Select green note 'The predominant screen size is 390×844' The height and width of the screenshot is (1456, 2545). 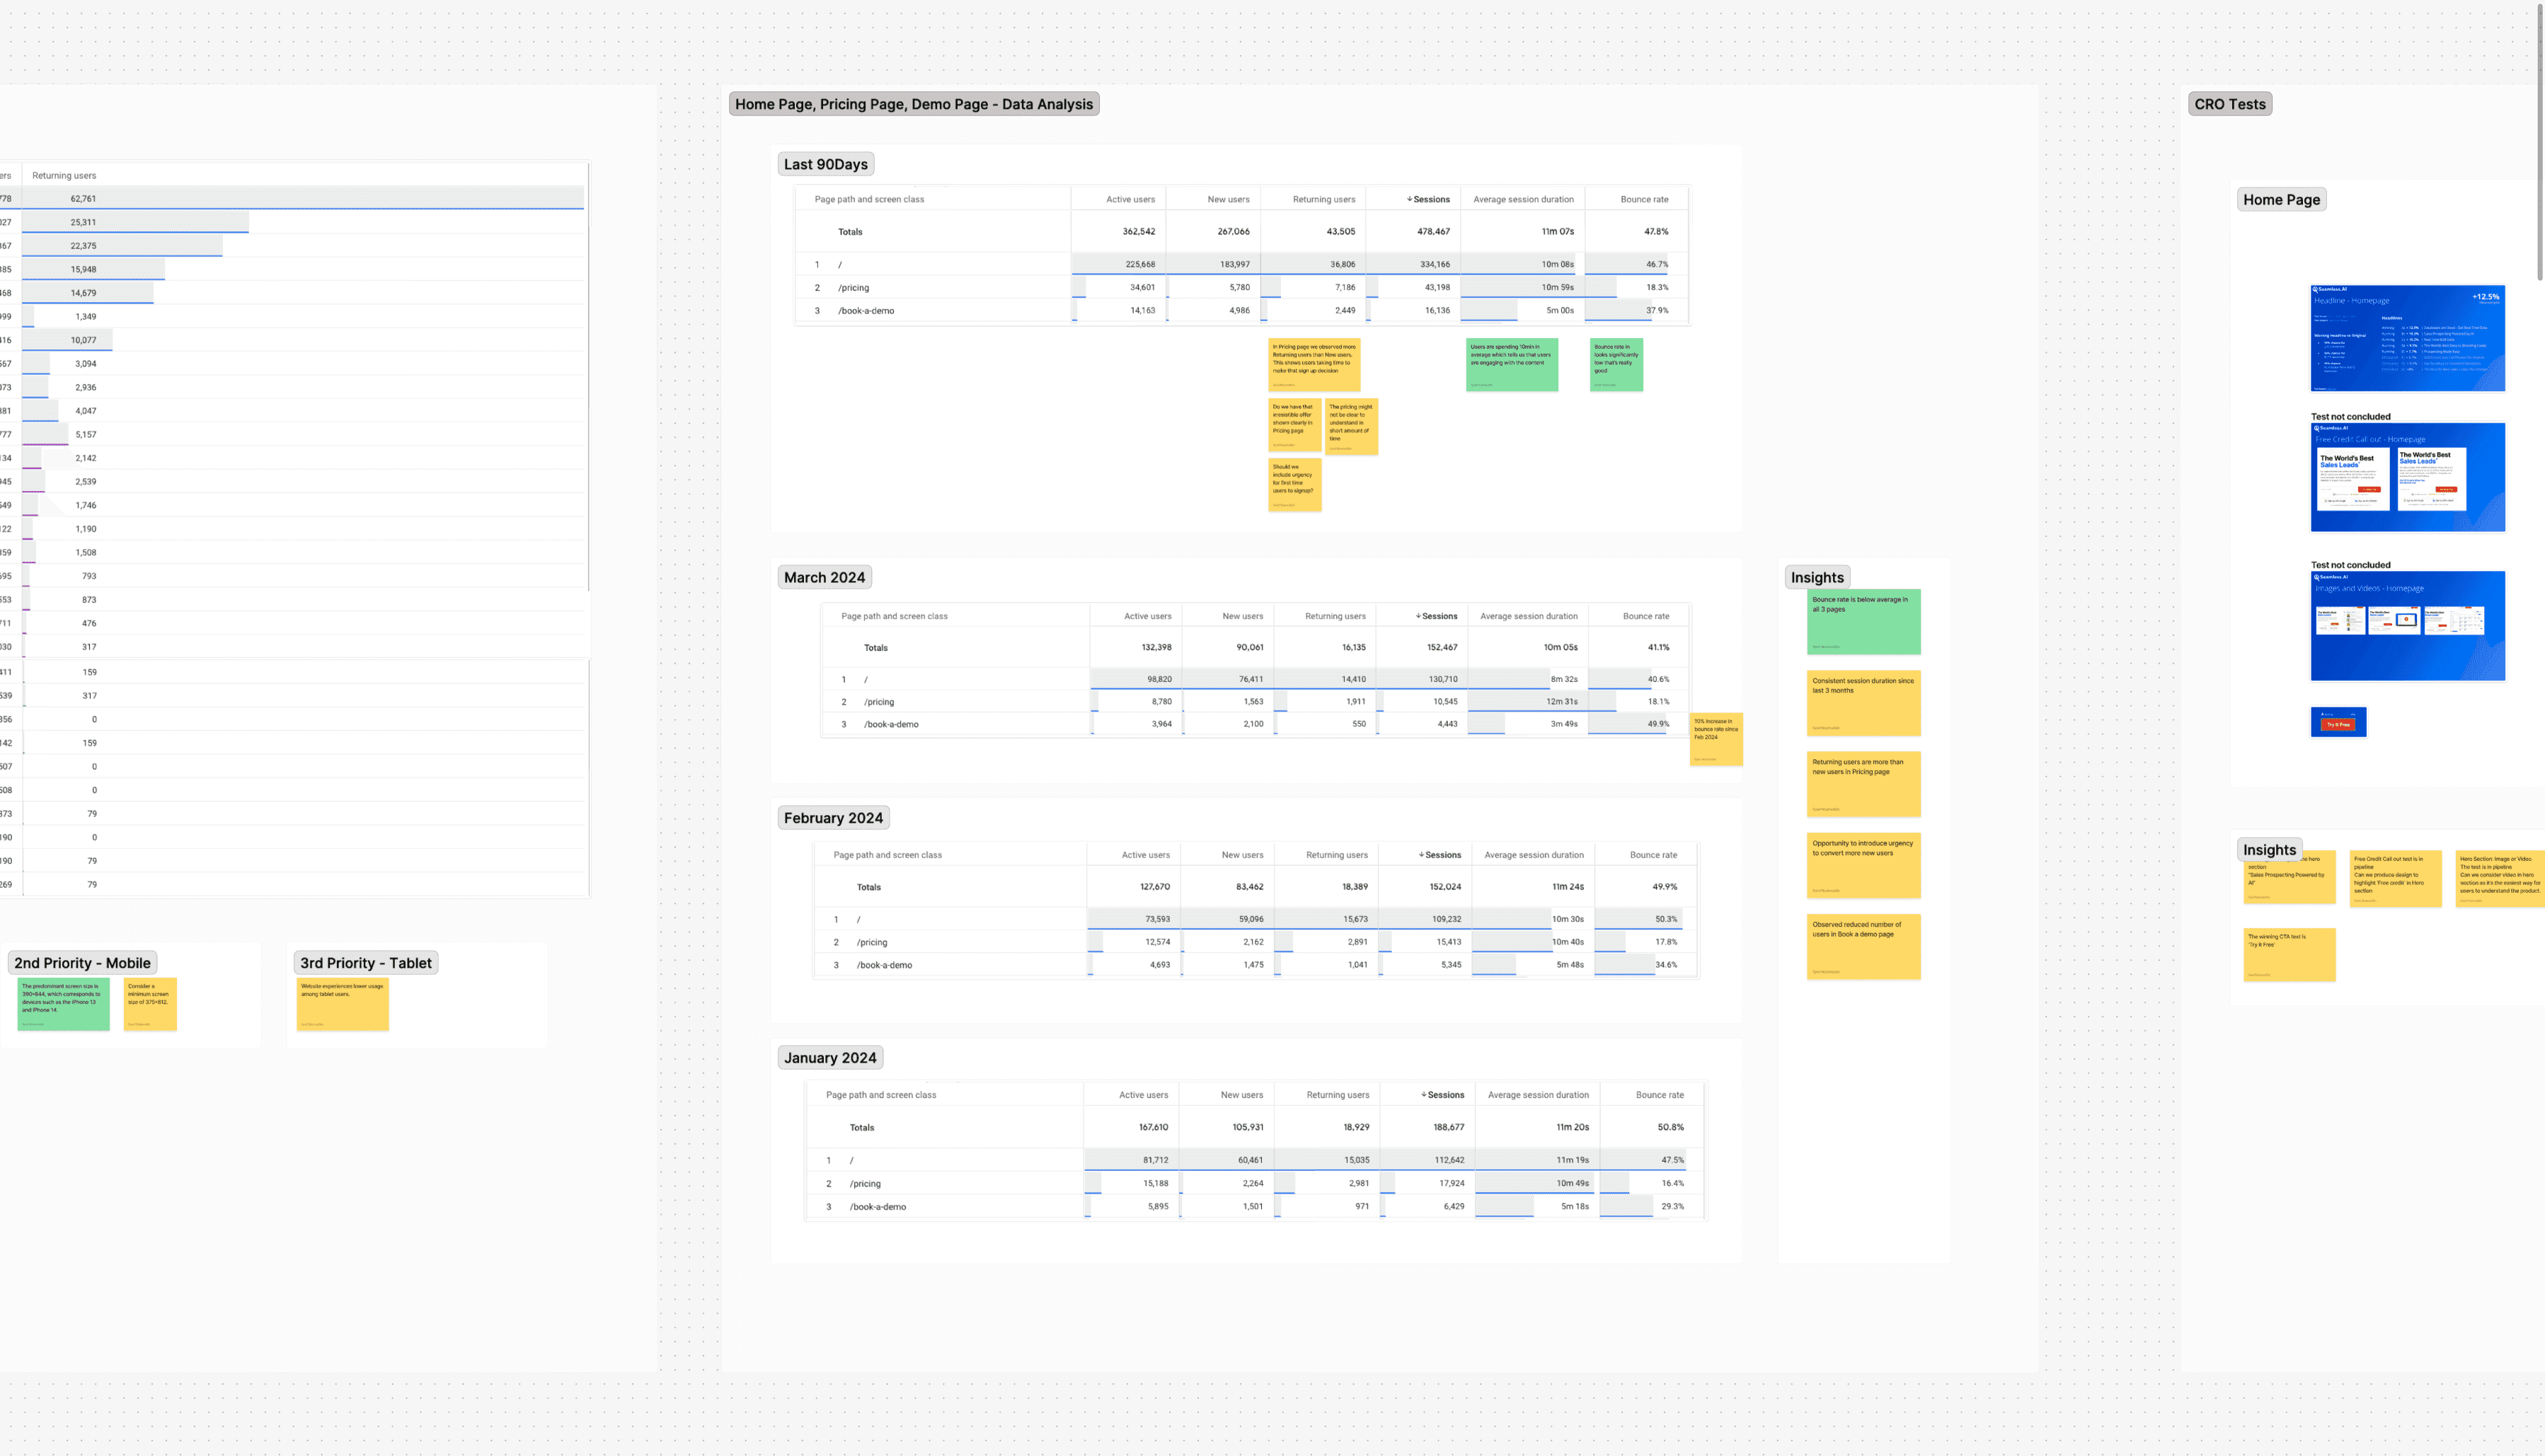[63, 1004]
